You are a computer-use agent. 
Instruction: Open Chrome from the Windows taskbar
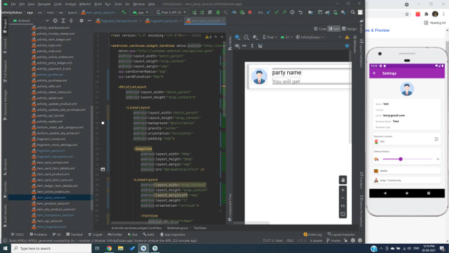109,248
